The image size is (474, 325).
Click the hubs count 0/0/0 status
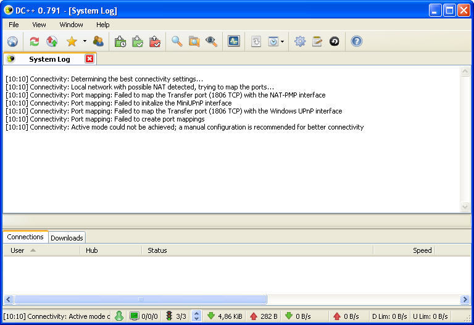144,316
